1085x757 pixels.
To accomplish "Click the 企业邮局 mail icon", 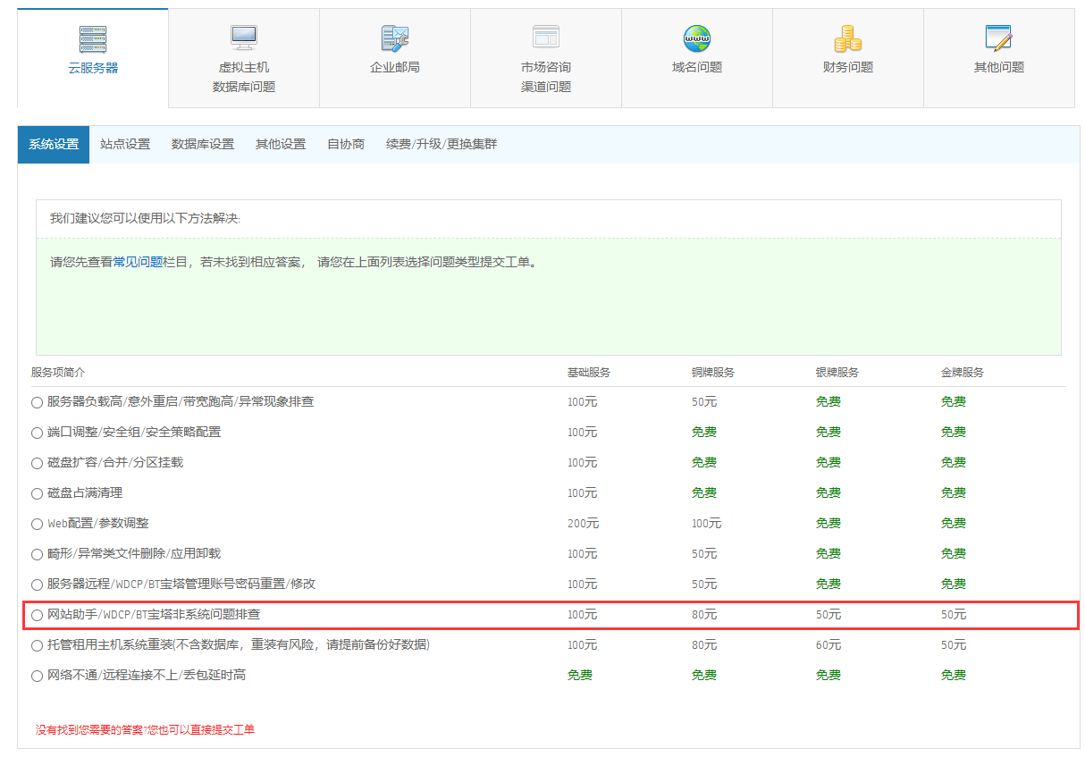I will (x=395, y=38).
